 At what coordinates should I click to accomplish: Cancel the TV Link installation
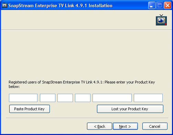(155, 126)
